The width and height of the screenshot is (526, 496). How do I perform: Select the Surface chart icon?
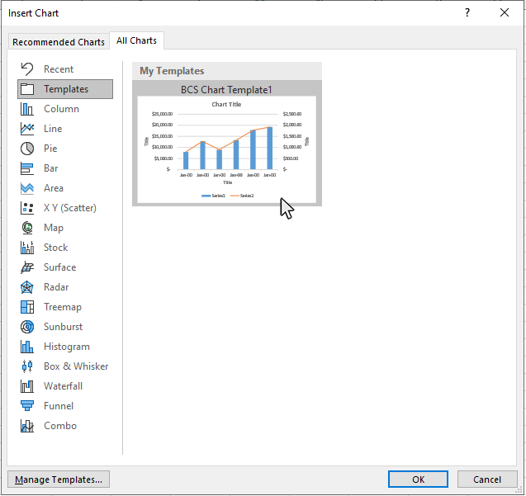pos(26,267)
